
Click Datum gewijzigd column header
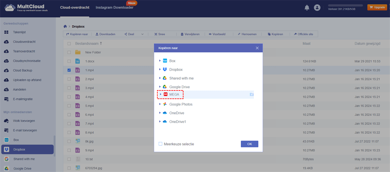click(368, 43)
